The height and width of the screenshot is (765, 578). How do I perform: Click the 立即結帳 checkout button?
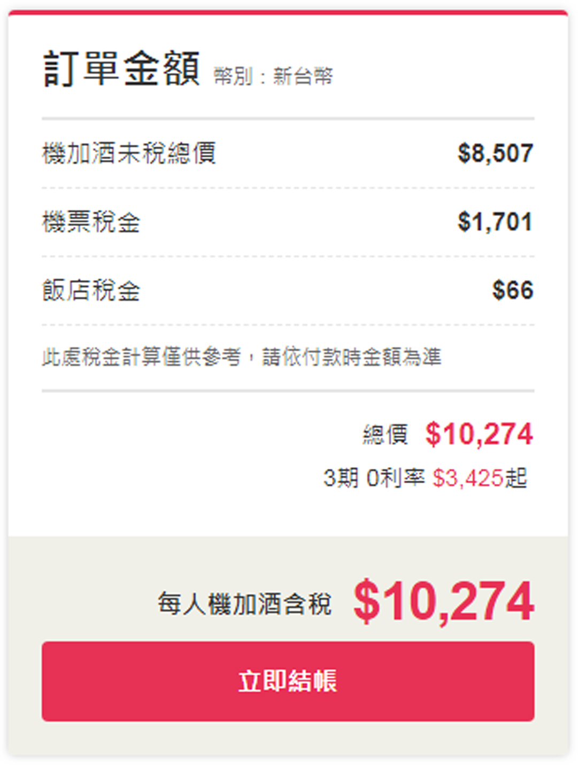pos(288,682)
